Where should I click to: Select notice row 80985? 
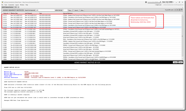[91, 57]
